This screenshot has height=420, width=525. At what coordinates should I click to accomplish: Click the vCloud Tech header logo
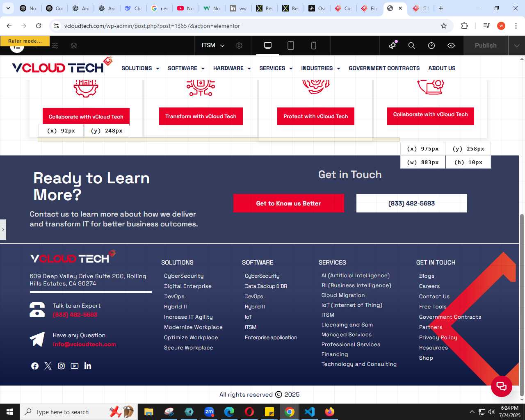tap(62, 66)
